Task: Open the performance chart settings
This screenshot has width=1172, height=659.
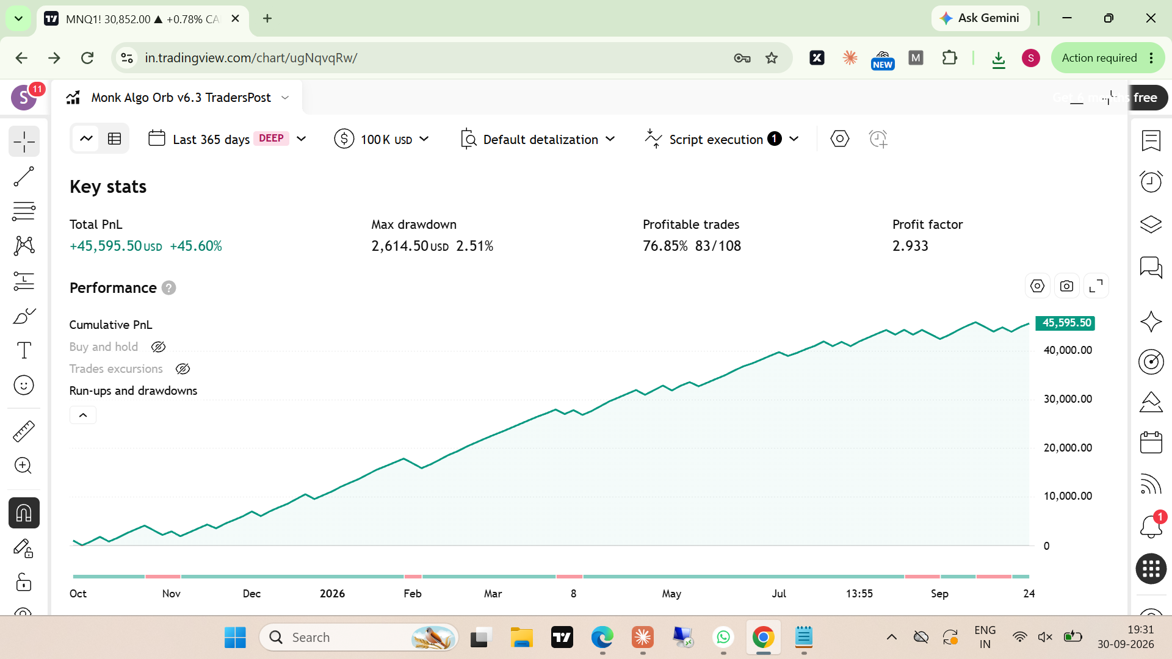Action: point(1037,286)
